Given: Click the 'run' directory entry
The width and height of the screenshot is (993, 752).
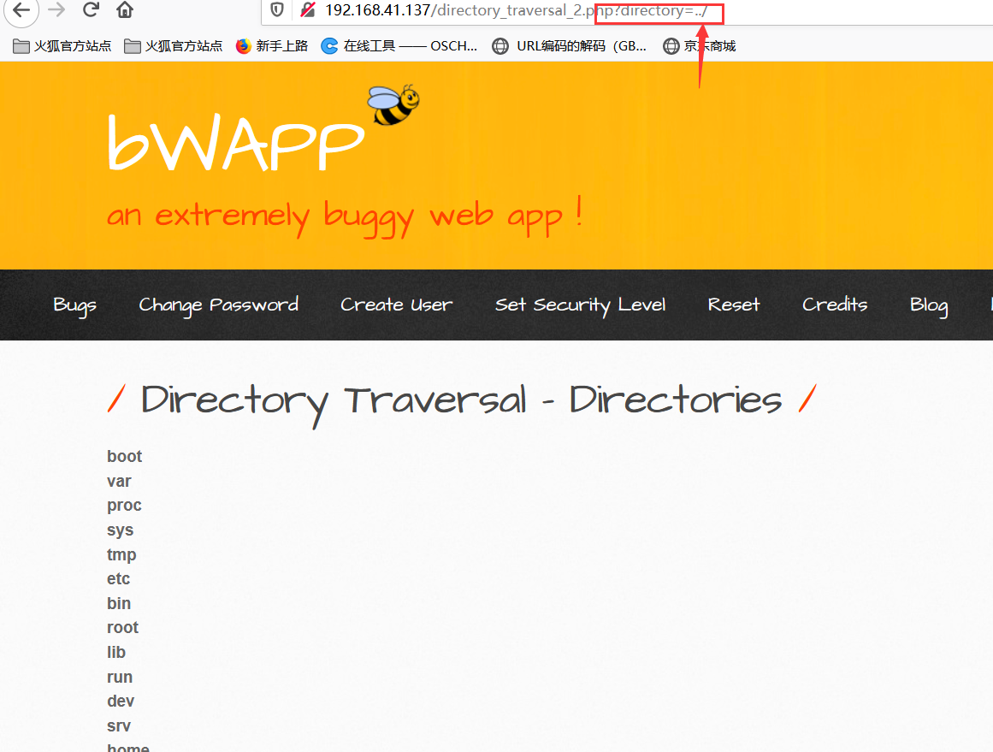Looking at the screenshot, I should (x=120, y=677).
